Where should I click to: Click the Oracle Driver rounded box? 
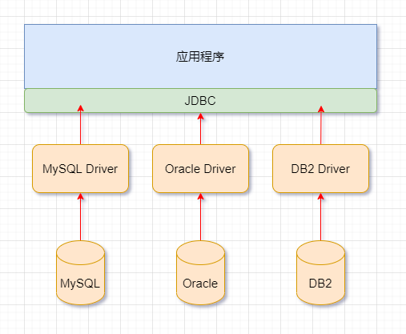click(200, 168)
